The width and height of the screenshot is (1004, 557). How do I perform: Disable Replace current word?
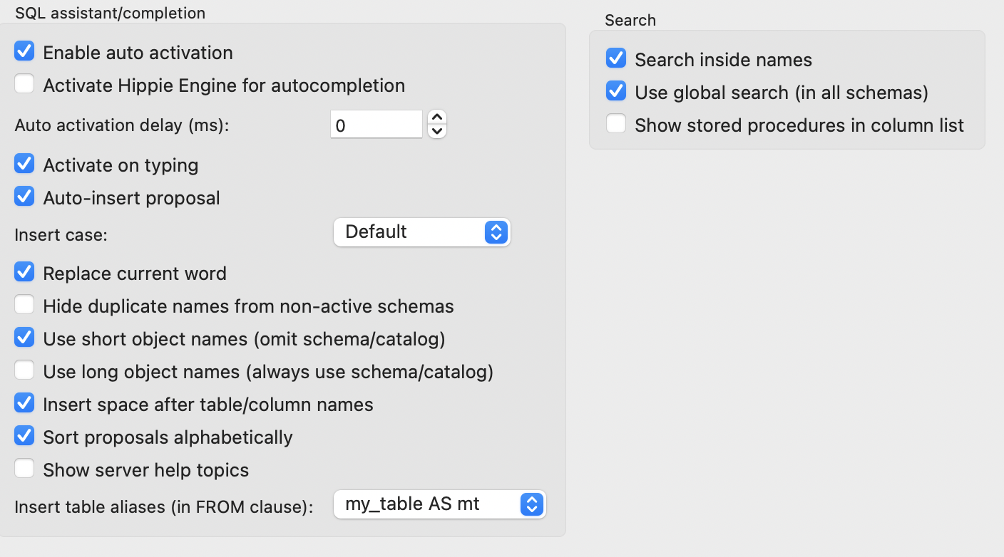(24, 271)
